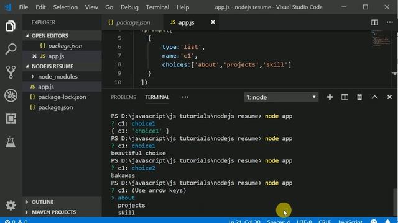Click the 'bakawas' terminal output line
This screenshot has width=398, height=223.
123,175
